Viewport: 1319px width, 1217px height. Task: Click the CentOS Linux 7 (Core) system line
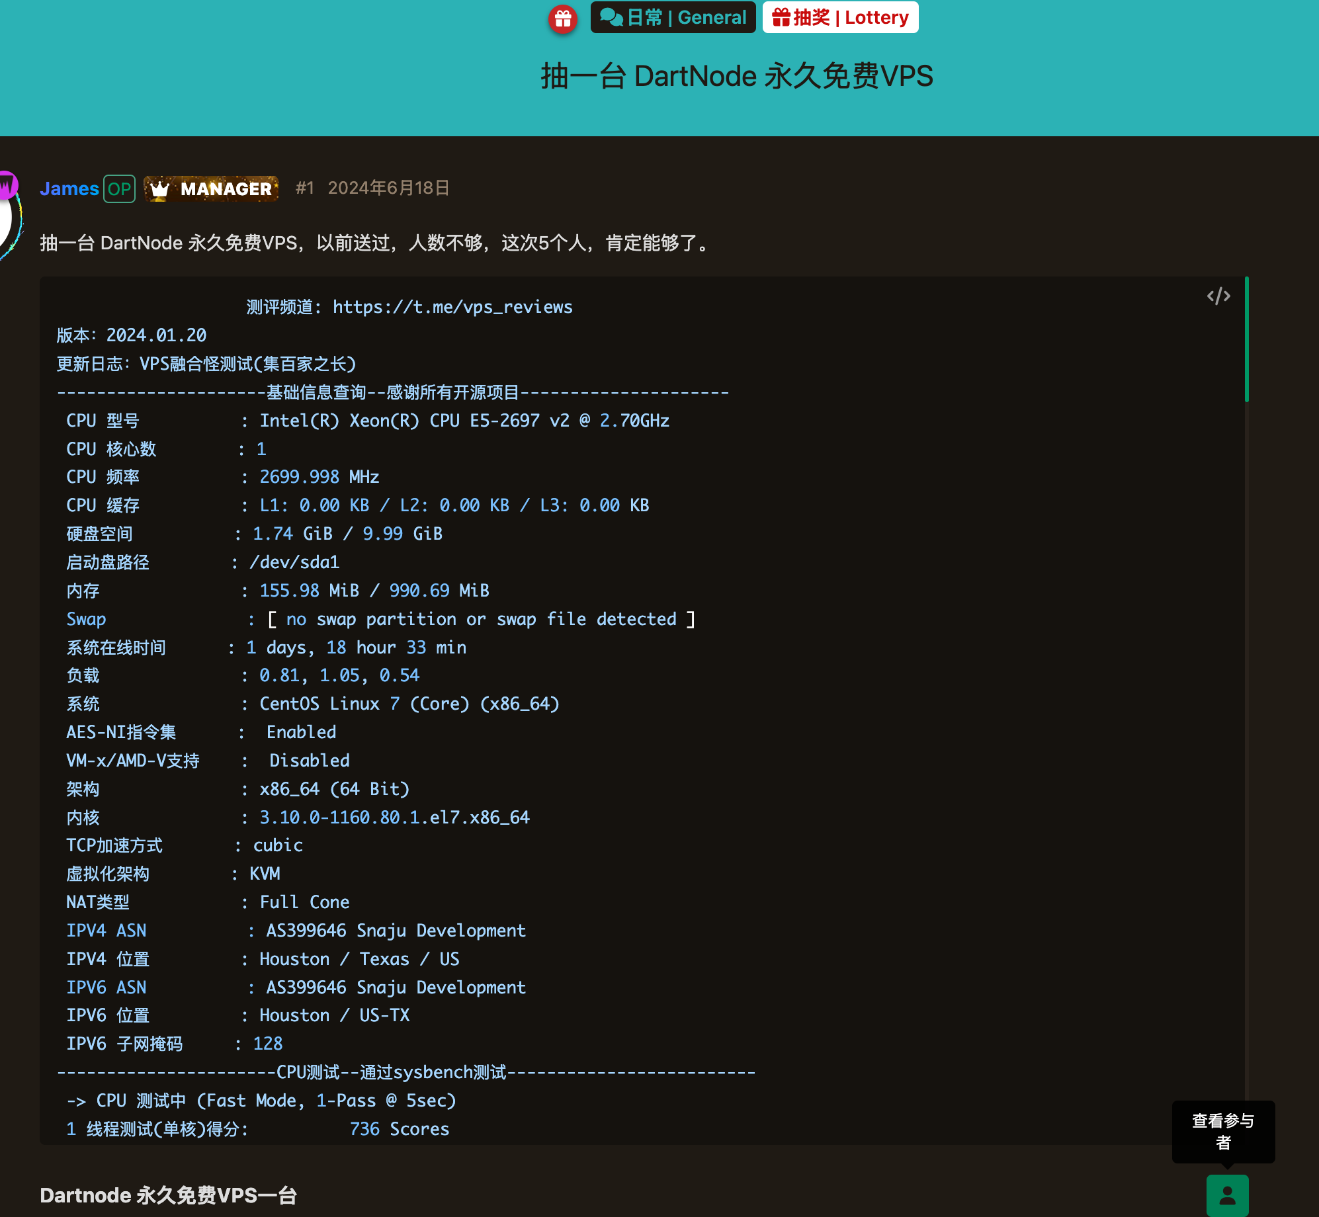(409, 704)
